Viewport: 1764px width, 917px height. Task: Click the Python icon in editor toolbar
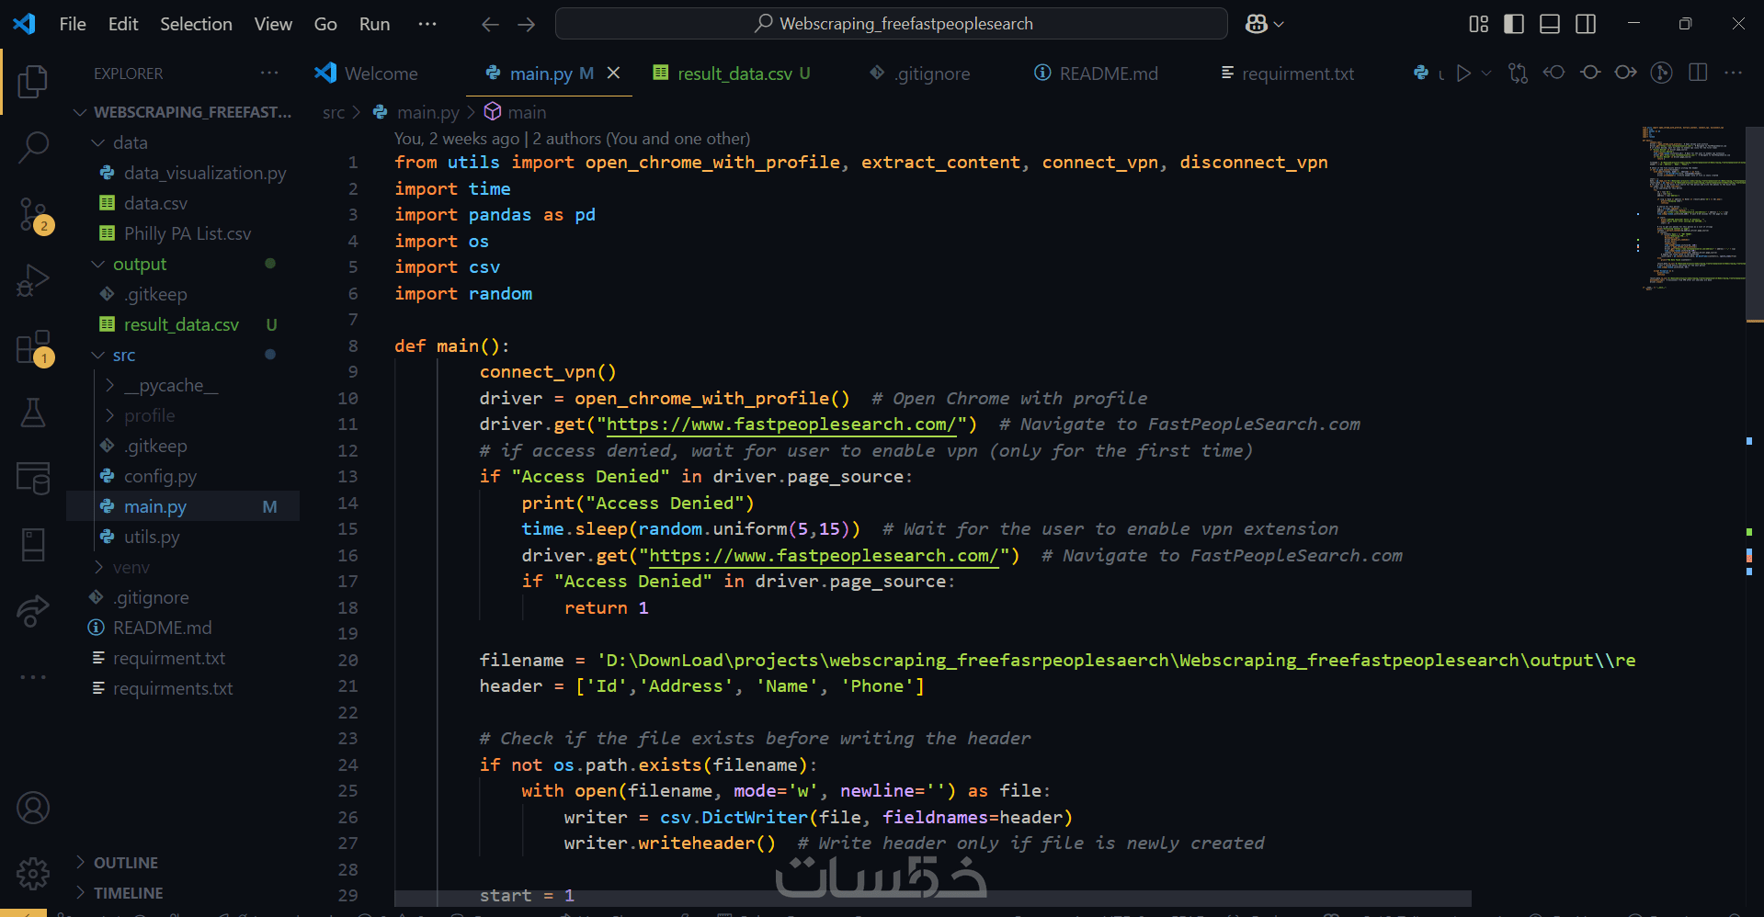coord(1421,73)
